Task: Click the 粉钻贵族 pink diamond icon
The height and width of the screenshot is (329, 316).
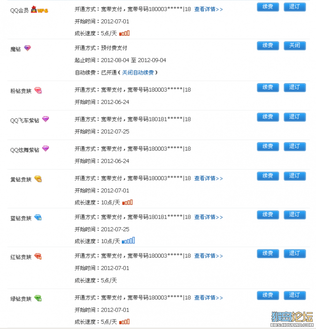Action: coord(38,90)
